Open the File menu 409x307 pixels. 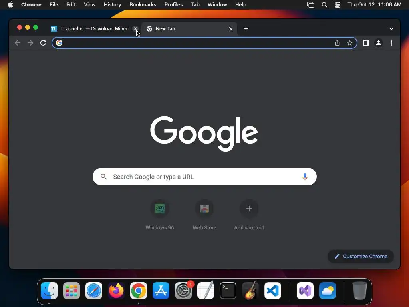54,5
